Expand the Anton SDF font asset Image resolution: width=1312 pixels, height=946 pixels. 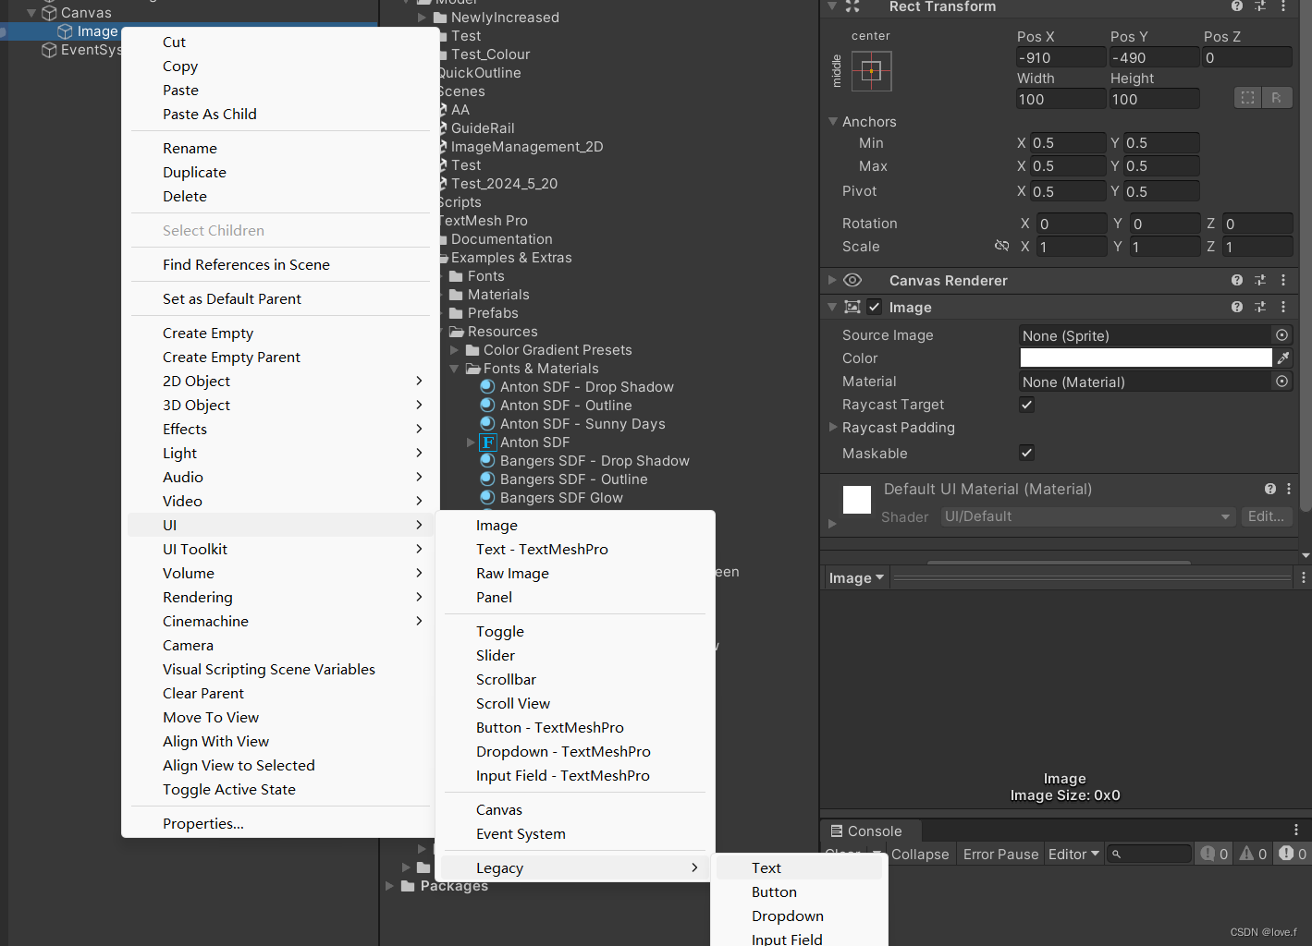coord(471,443)
